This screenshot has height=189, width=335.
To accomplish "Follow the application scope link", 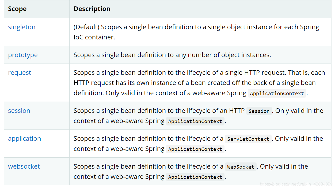I will pos(24,139).
